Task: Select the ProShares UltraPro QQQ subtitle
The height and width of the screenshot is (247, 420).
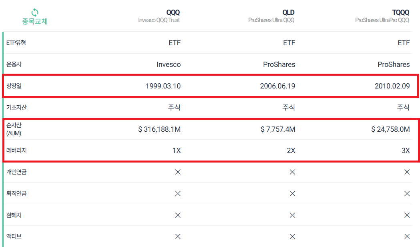Action: (382, 20)
